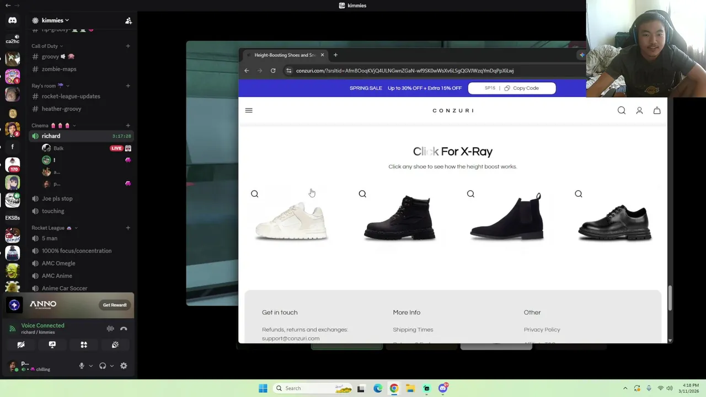Open Conzuri site search icon
Image resolution: width=706 pixels, height=397 pixels.
pyautogui.click(x=622, y=110)
